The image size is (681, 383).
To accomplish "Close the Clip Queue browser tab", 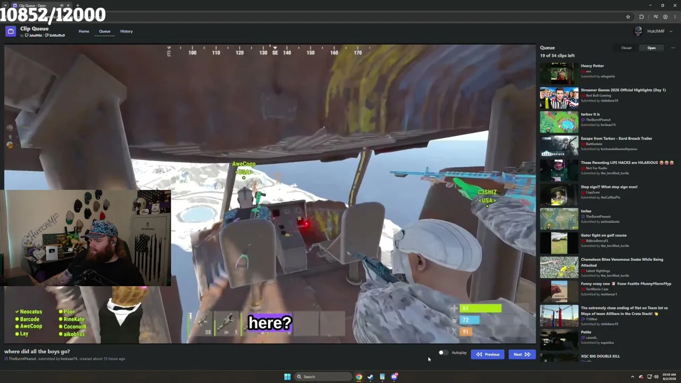I will [x=68, y=5].
